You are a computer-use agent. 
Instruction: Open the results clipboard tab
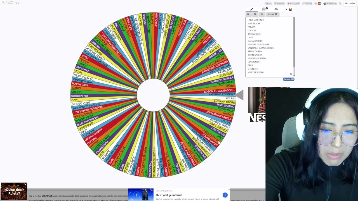pos(264,9)
